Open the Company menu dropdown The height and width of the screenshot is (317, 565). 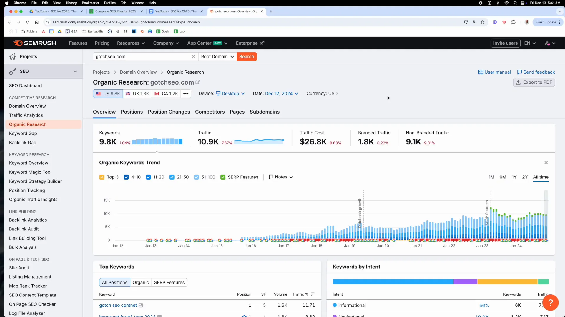coord(166,43)
